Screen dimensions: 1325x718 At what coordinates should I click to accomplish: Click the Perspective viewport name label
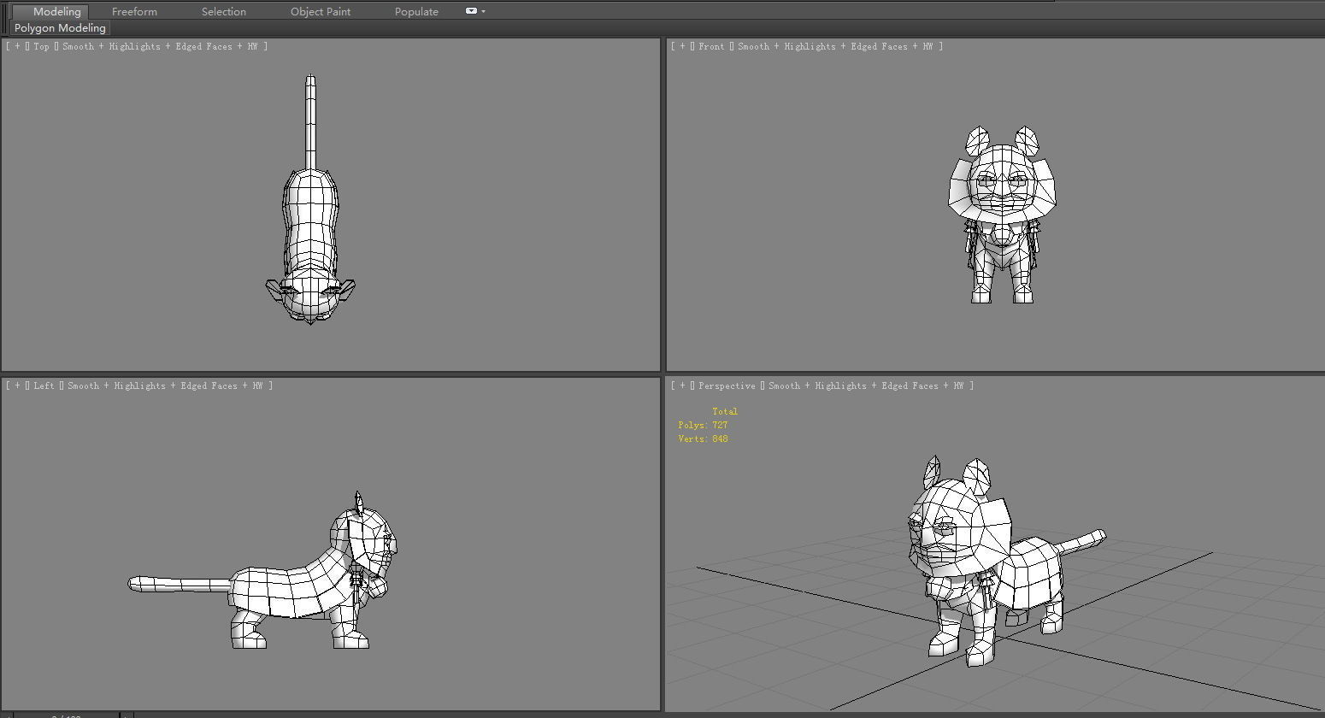click(x=727, y=385)
